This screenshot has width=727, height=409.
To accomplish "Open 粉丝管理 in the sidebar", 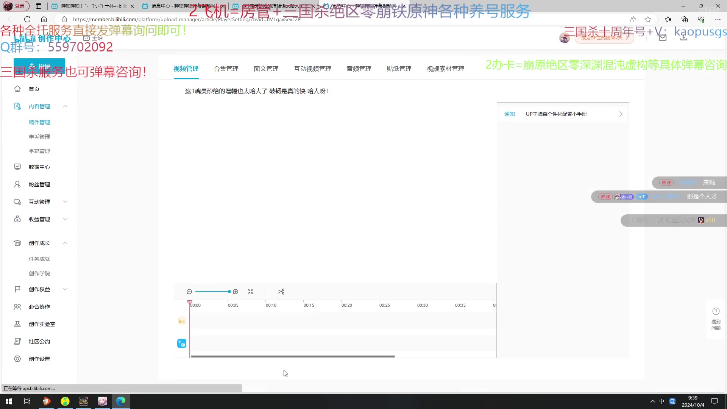I will coord(39,184).
